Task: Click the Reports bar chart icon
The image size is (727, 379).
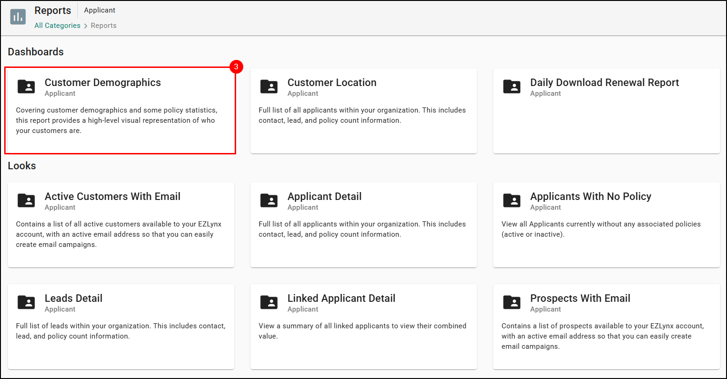Action: (x=18, y=17)
